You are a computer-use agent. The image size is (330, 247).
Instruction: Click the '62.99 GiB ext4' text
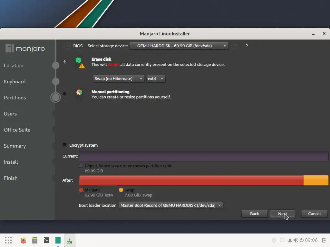tap(99, 195)
